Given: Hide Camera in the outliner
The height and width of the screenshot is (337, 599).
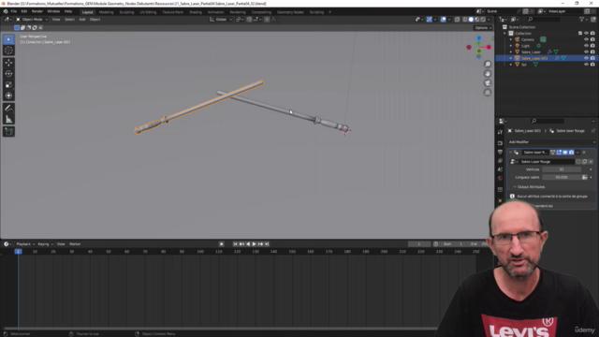Looking at the screenshot, I should point(586,39).
